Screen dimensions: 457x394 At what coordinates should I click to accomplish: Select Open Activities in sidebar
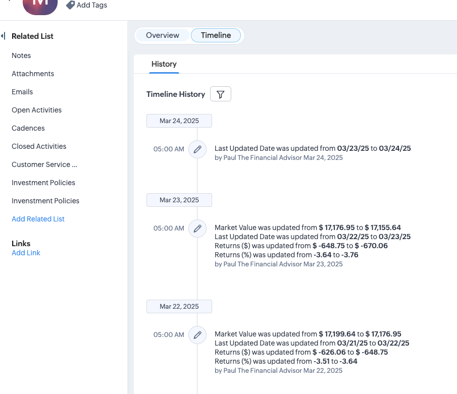click(x=36, y=110)
